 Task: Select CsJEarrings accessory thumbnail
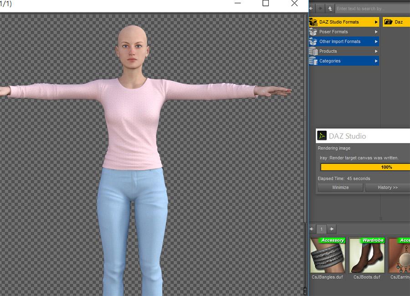(x=399, y=255)
